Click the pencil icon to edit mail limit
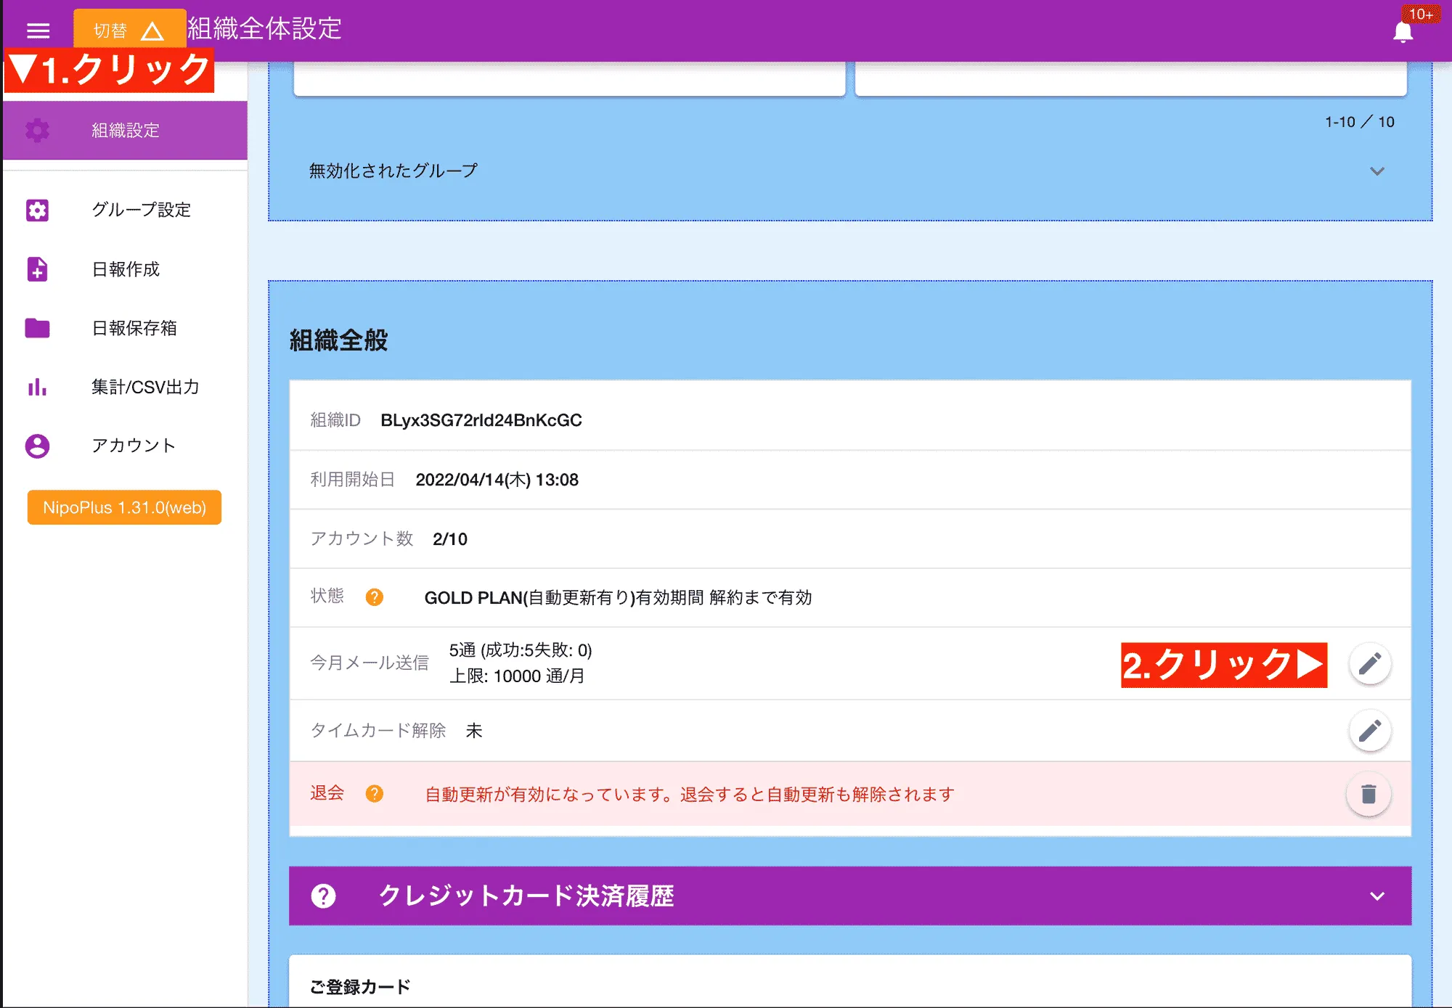Viewport: 1452px width, 1008px height. click(1369, 663)
